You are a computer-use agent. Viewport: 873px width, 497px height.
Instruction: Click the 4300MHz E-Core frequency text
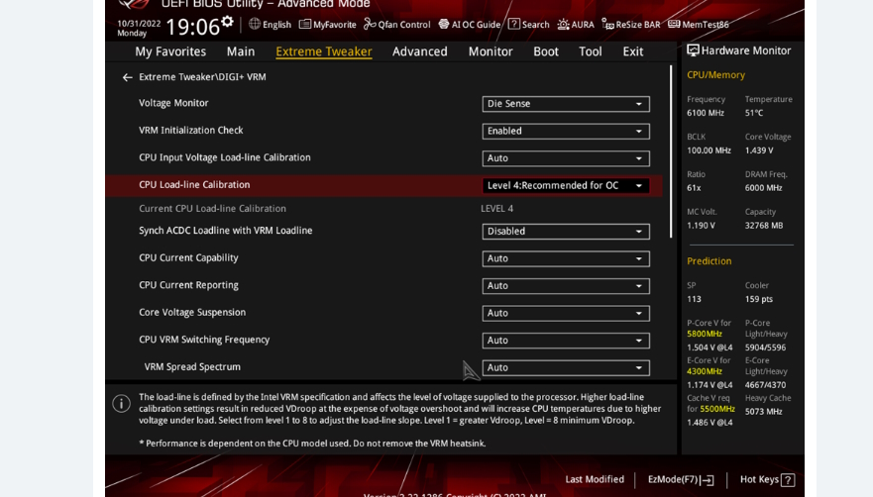point(705,371)
